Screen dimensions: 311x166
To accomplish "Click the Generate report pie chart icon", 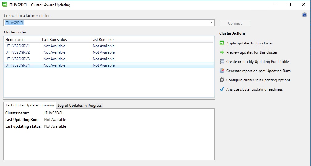I will pyautogui.click(x=222, y=71).
